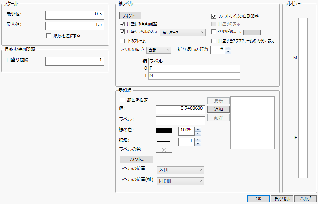Click the disabled 目盛りの表示 checkbox

pos(214,24)
